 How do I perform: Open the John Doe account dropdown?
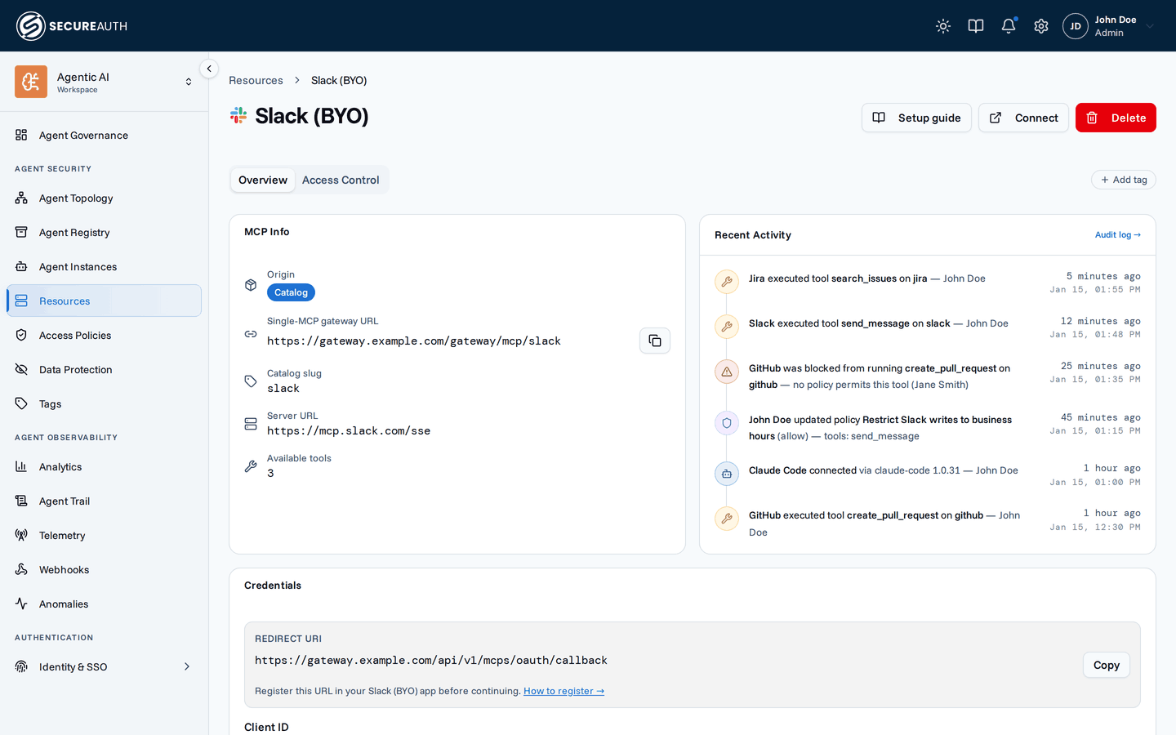click(1109, 26)
